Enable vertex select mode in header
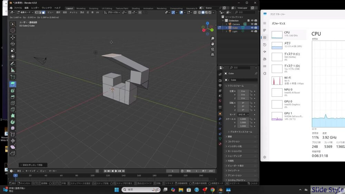Viewport: 345px width, 194px height. pos(36,12)
